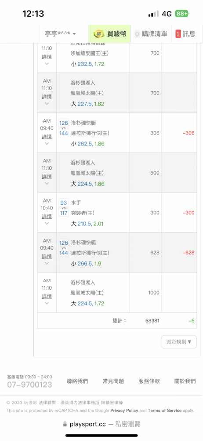
Task: Open the 購牌清單 tab
Action: click(151, 34)
